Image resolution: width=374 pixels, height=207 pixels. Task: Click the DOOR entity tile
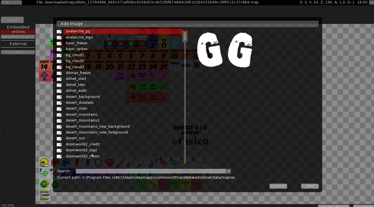click(x=45, y=195)
